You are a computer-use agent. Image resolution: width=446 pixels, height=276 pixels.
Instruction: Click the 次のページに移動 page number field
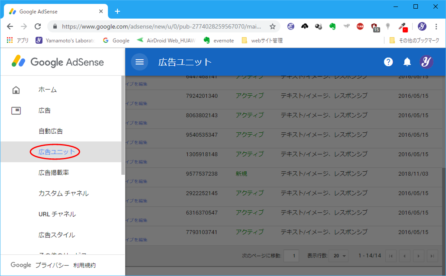(291, 256)
